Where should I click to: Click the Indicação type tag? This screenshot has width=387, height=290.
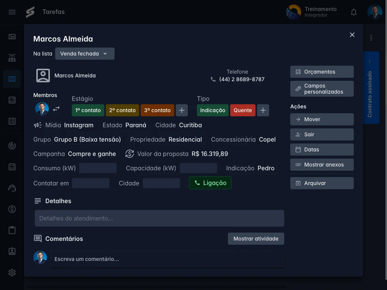coord(213,110)
